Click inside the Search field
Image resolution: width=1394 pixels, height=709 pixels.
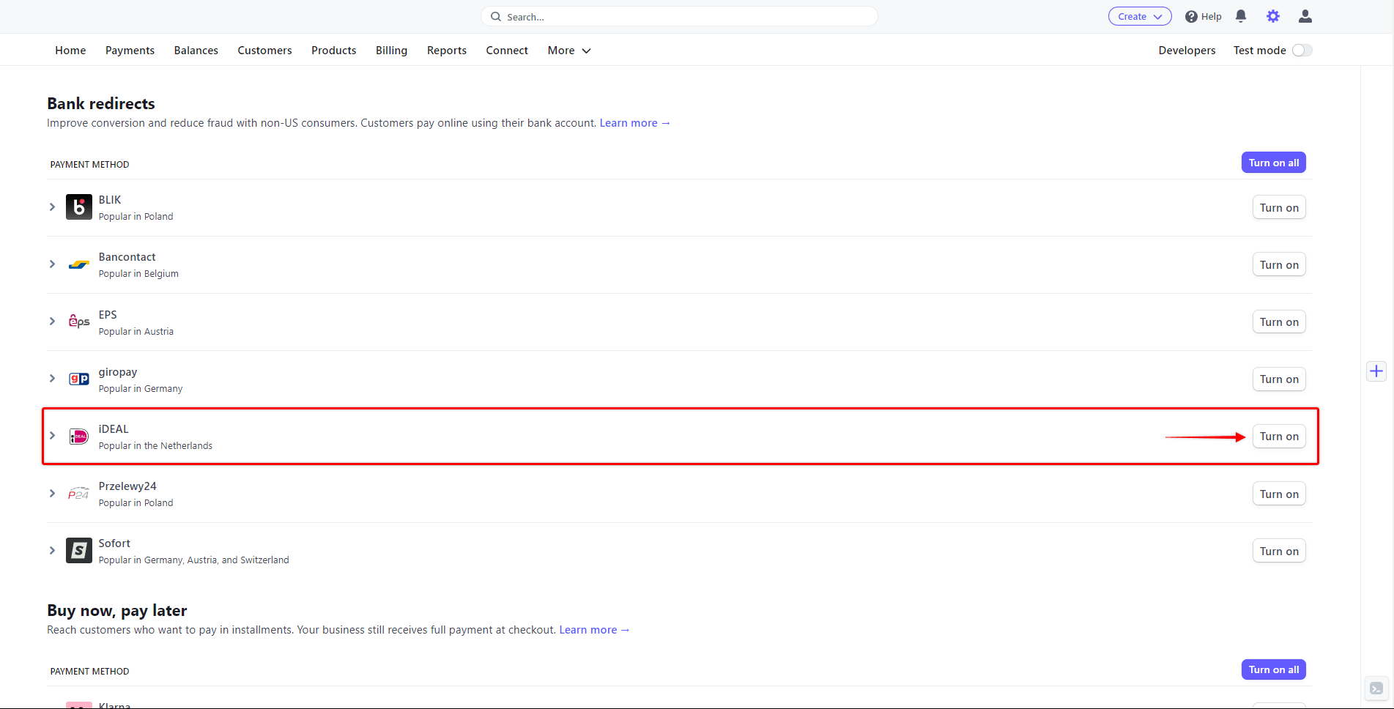tap(678, 16)
